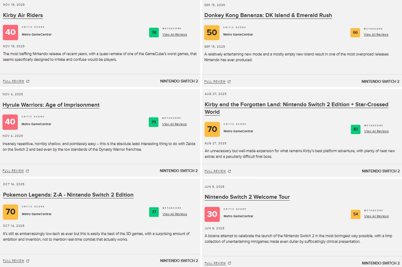
Task: Click yellow 66 Metascore badge
Action: pyautogui.click(x=355, y=32)
